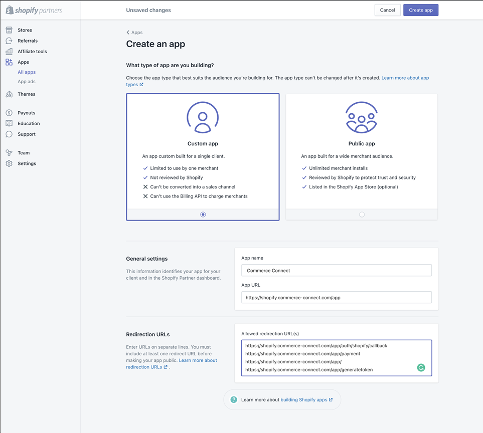Viewport: 483px width, 433px height.
Task: Go back via the Apps chevron link
Action: 134,33
